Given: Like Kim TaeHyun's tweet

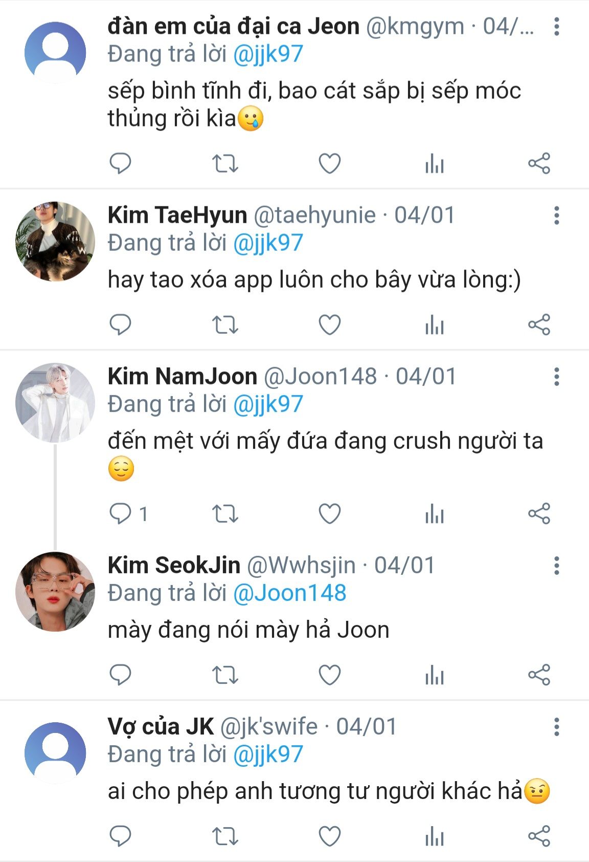Looking at the screenshot, I should pyautogui.click(x=330, y=325).
